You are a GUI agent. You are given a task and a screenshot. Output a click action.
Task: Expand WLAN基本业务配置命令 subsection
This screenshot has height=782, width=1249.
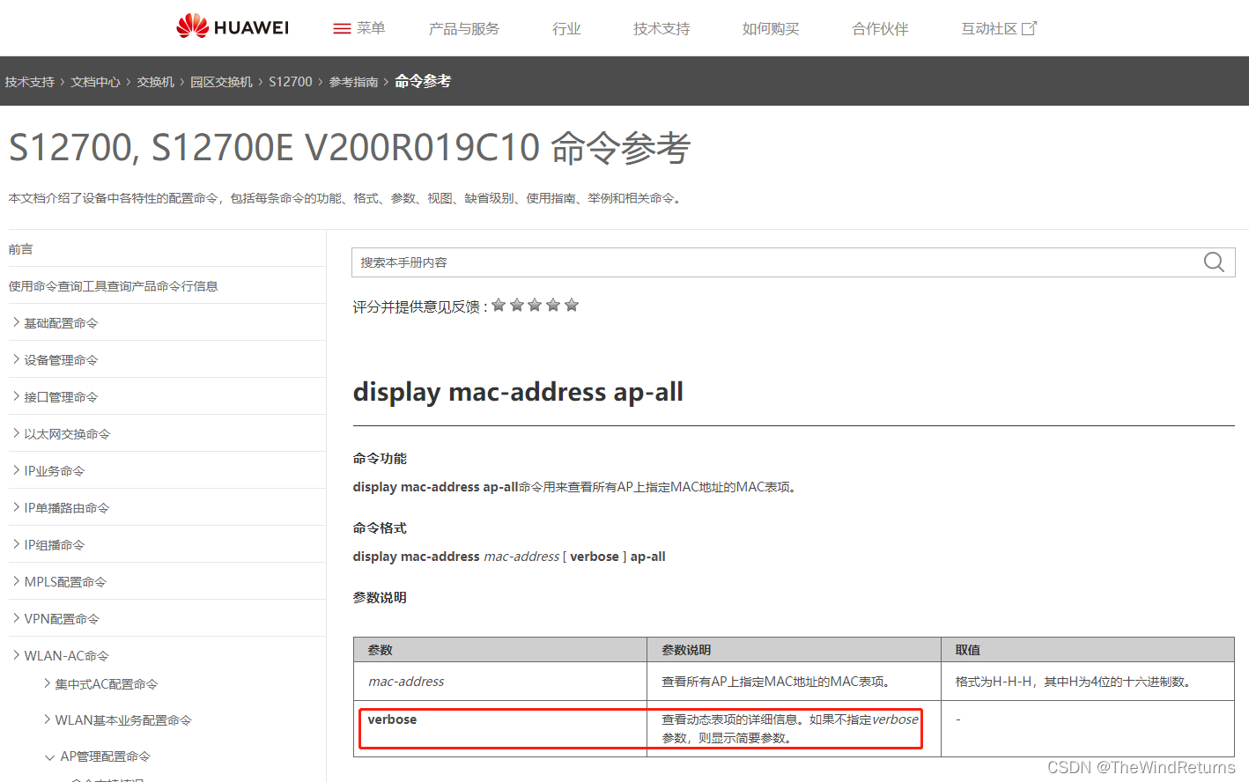pyautogui.click(x=48, y=719)
